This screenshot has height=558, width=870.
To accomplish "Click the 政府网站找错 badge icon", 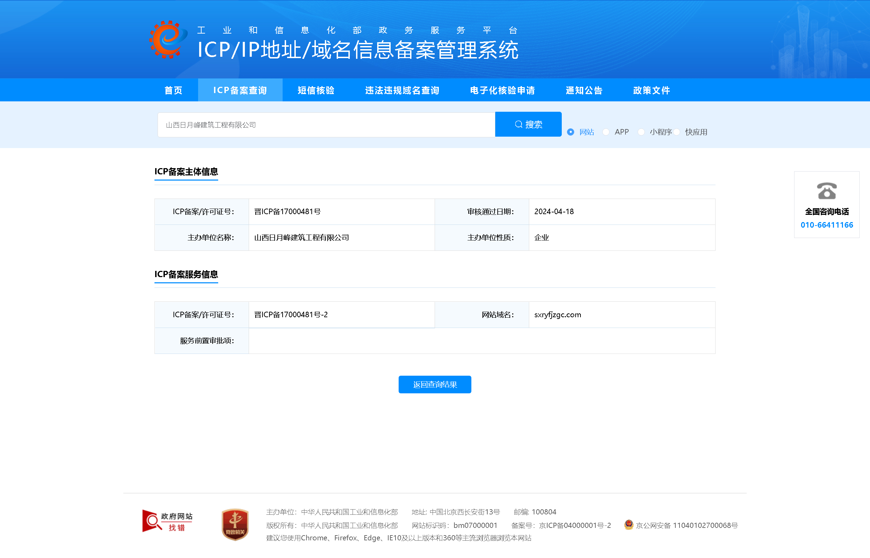I will coord(167,521).
